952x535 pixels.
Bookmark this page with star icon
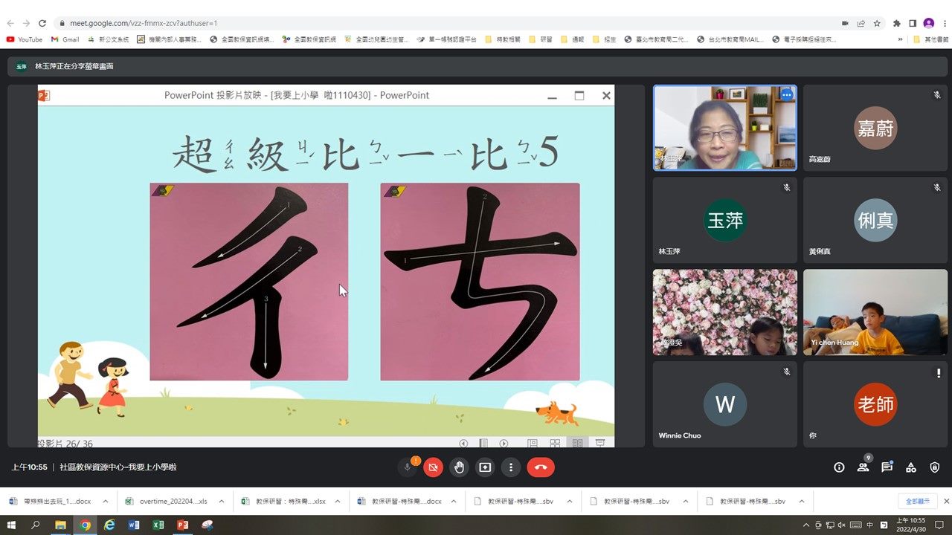878,23
